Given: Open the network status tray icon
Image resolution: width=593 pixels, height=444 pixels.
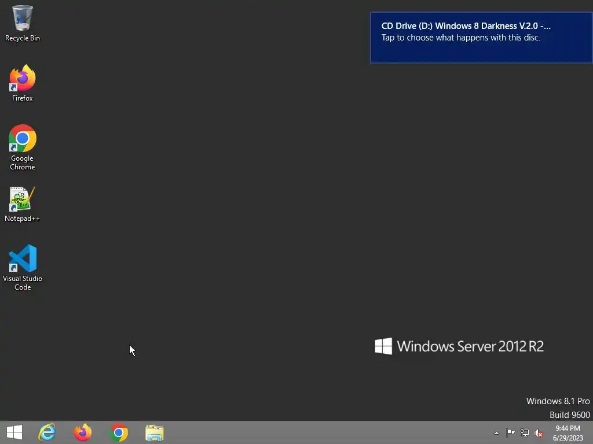Looking at the screenshot, I should click(525, 432).
